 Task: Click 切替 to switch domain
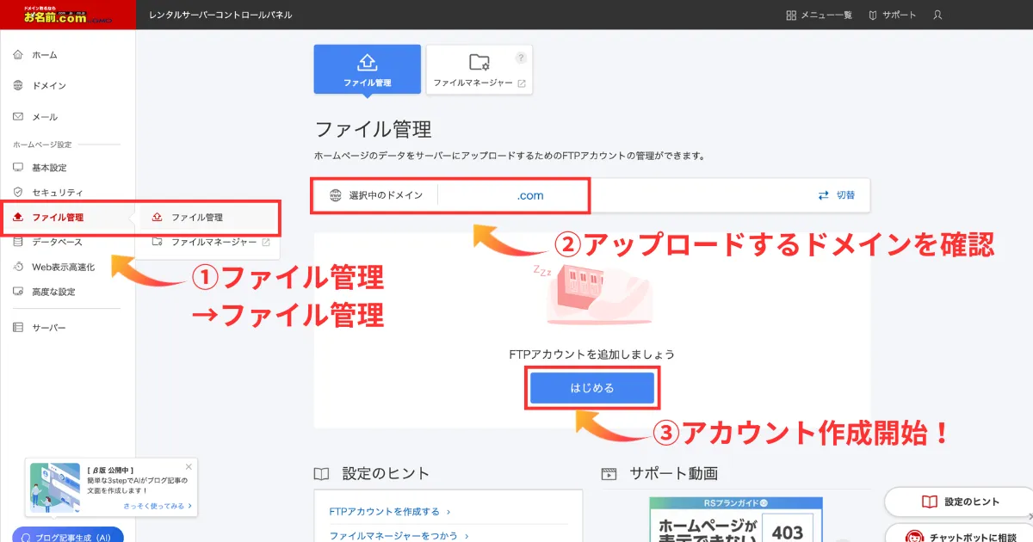pyautogui.click(x=837, y=195)
